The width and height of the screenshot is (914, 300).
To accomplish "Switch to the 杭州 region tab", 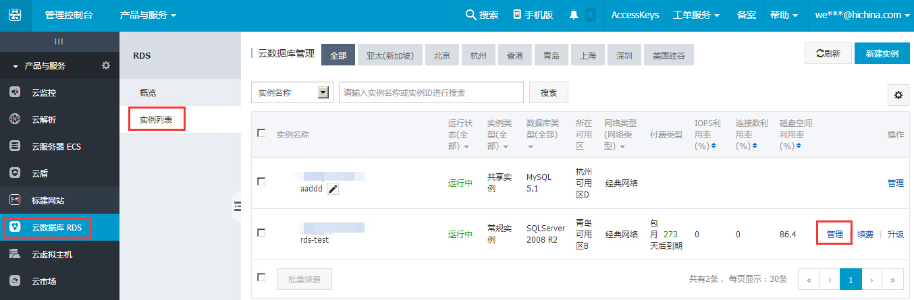I will [x=478, y=55].
